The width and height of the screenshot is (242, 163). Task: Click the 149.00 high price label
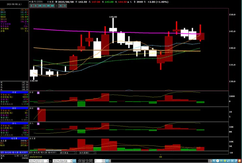(113, 17)
